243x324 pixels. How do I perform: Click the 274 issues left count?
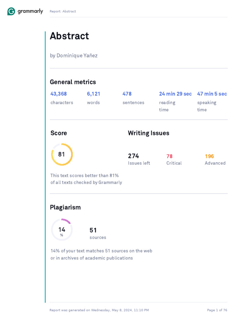pos(133,156)
